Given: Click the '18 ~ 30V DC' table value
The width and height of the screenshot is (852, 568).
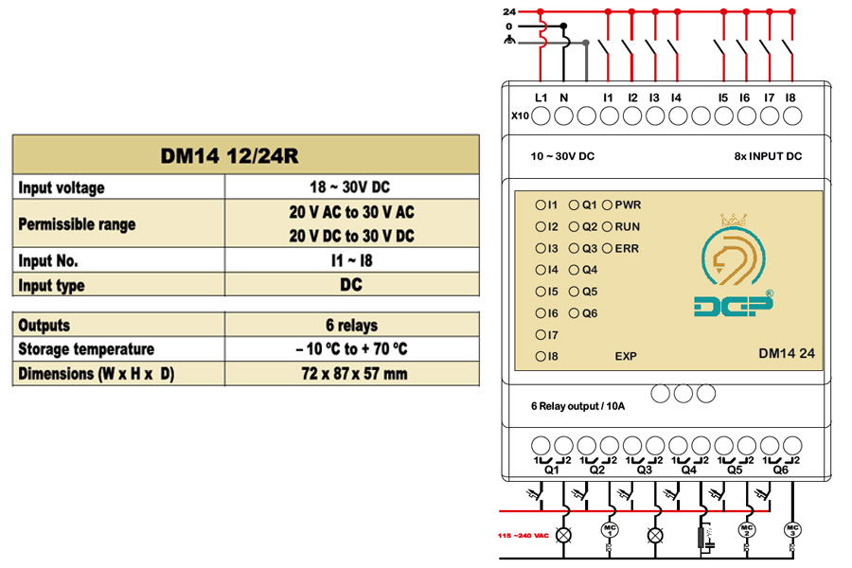Looking at the screenshot, I should 349,187.
